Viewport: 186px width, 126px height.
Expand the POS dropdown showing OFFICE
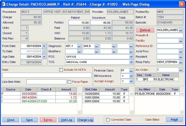coord(131,57)
